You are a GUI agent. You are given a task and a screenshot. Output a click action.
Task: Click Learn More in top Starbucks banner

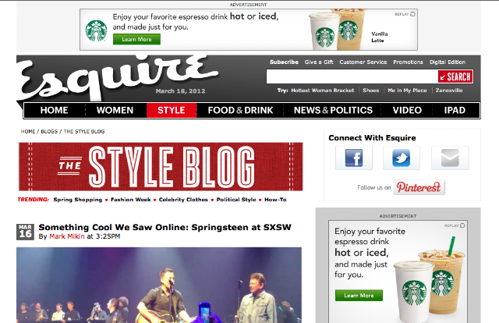coord(137,40)
